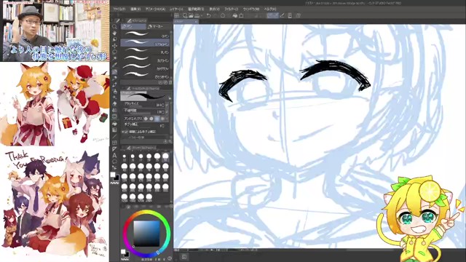Open opacity dynamics button beside 100
Image resolution: width=466 pixels, height=262 pixels.
point(167,112)
